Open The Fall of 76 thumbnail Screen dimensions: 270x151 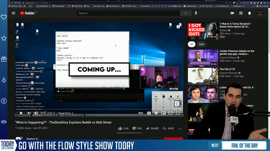point(203,76)
